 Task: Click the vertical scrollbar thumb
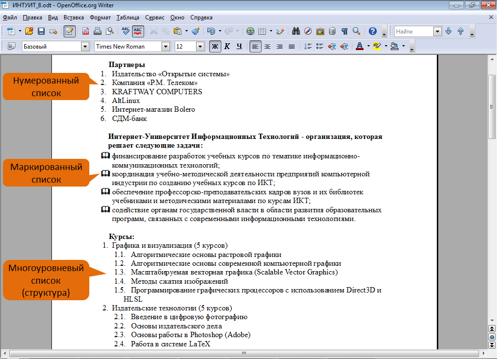tap(492, 107)
